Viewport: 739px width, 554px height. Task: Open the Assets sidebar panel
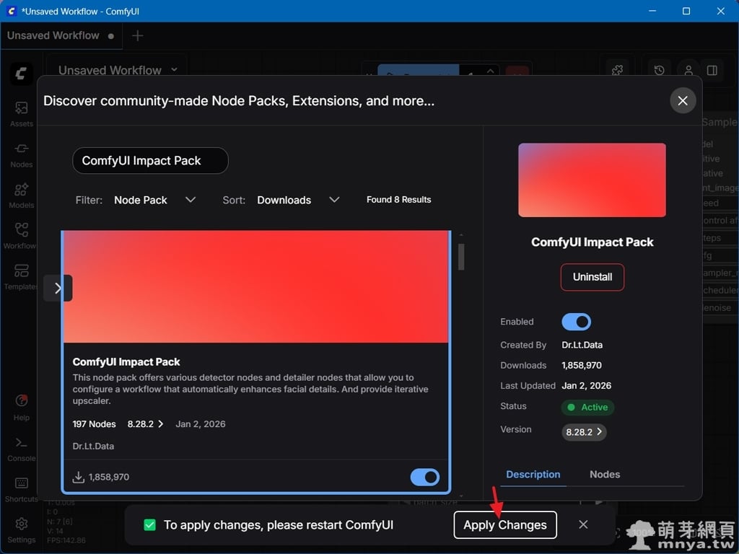coord(22,112)
